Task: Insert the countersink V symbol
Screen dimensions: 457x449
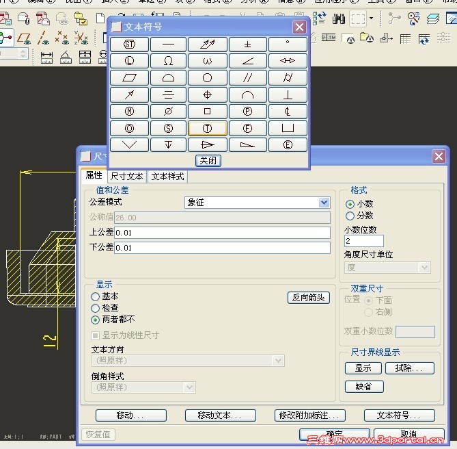Action: pos(129,145)
